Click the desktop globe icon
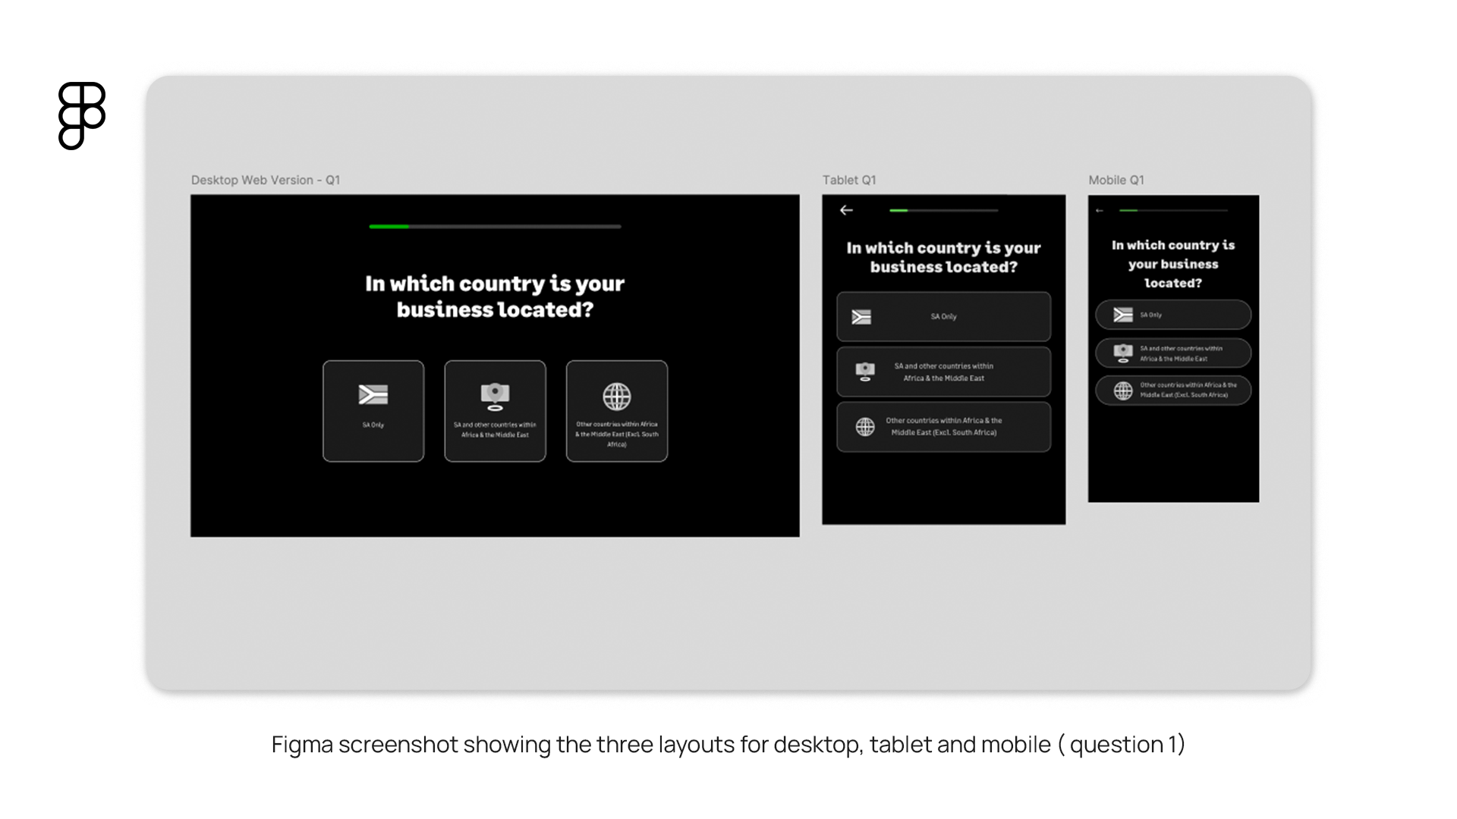The image size is (1457, 819). [x=617, y=396]
